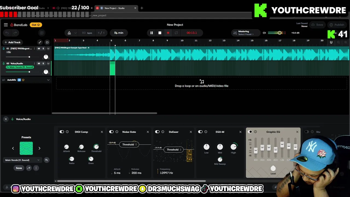Image resolution: width=350 pixels, height=197 pixels.
Task: Click the mic icon on track 01
Action: [4, 48]
